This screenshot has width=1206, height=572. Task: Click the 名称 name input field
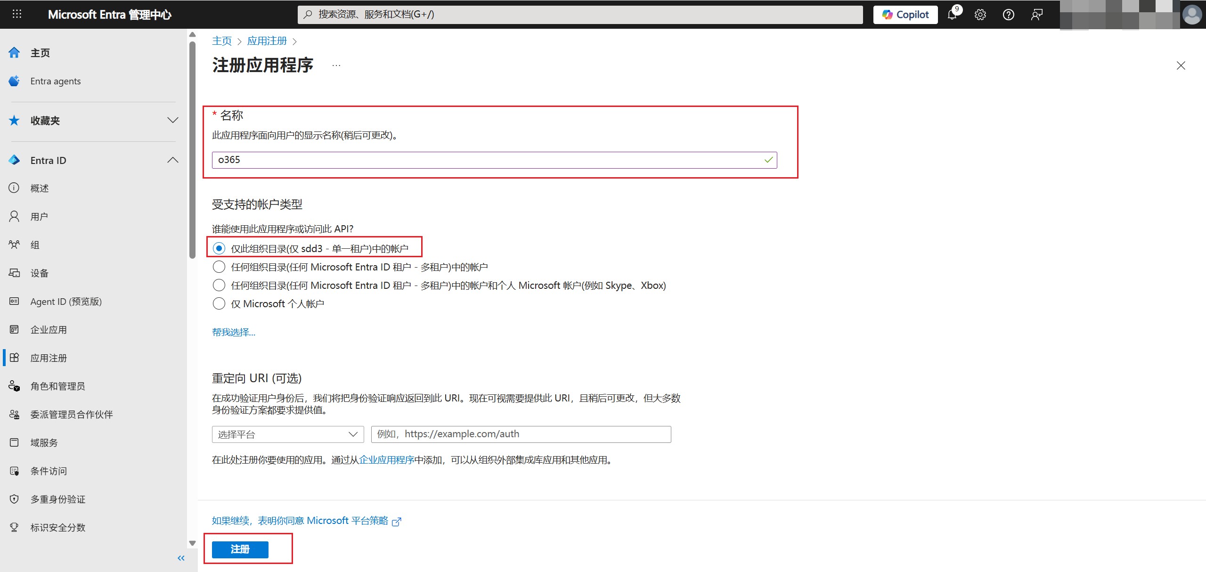point(494,160)
